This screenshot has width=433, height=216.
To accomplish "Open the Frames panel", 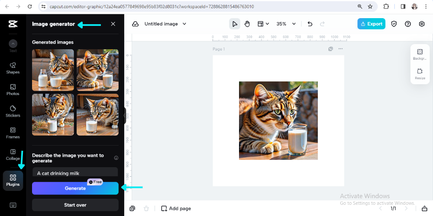I will (13, 133).
